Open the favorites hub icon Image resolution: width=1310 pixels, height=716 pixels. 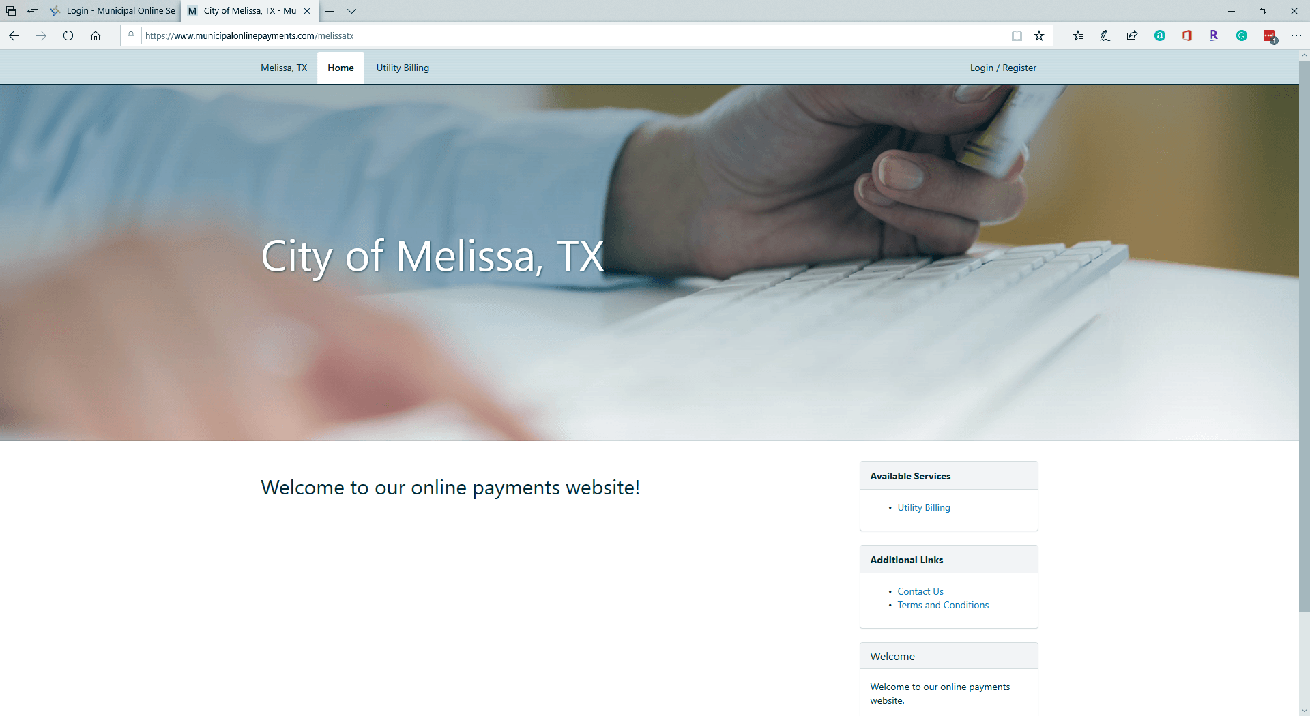(x=1078, y=36)
